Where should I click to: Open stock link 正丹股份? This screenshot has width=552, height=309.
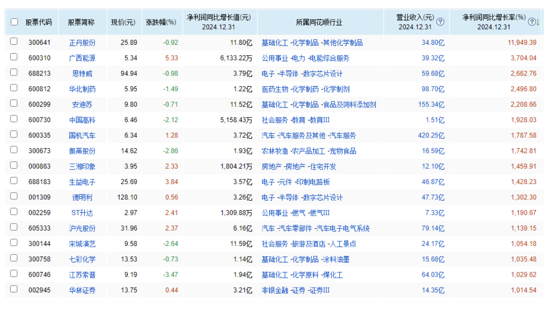tap(82, 43)
